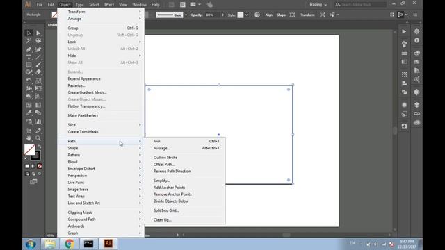Switch to Draw Inside mode
Image resolution: width=445 pixels, height=250 pixels.
[x=40, y=174]
